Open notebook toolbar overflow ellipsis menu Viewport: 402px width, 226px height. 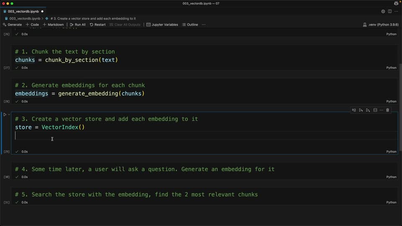point(204,25)
